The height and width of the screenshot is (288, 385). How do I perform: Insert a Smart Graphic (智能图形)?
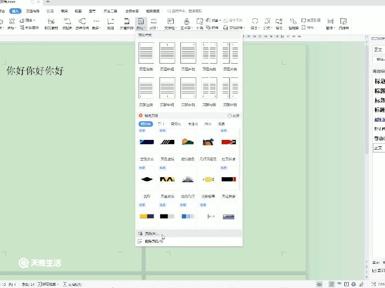29,27
